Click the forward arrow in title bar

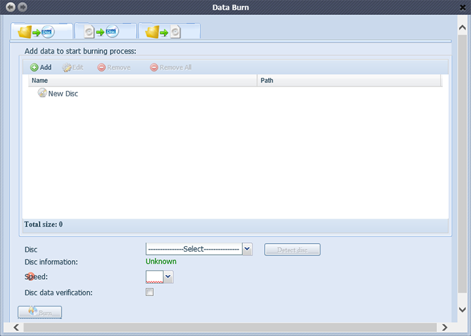click(23, 7)
